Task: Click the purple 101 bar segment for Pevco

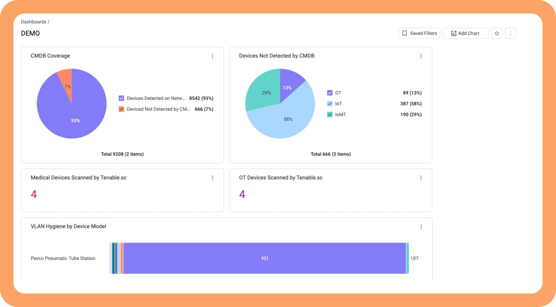Action: tap(265, 258)
